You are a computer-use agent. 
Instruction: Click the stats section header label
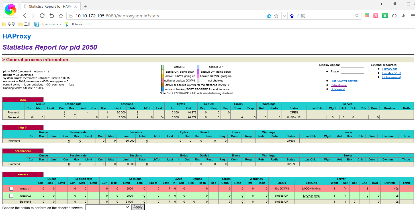23,100
